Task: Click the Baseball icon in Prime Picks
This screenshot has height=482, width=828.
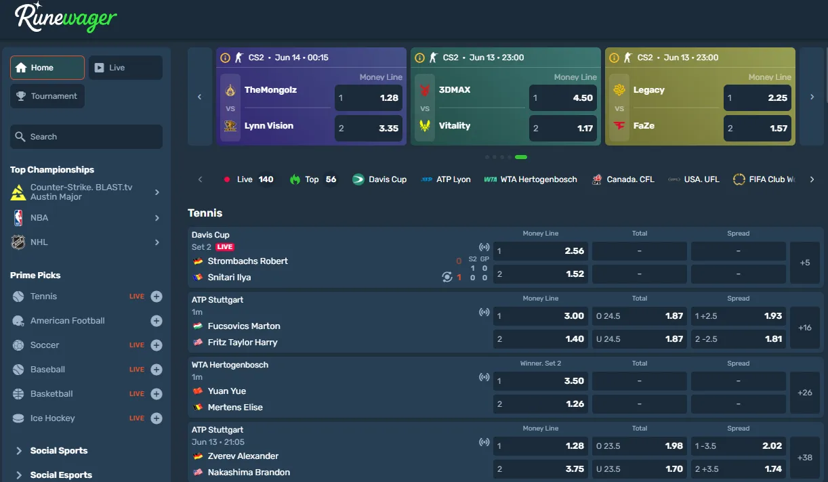Action: [18, 370]
